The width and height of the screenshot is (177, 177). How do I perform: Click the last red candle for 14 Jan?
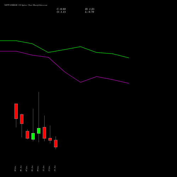point(56,144)
